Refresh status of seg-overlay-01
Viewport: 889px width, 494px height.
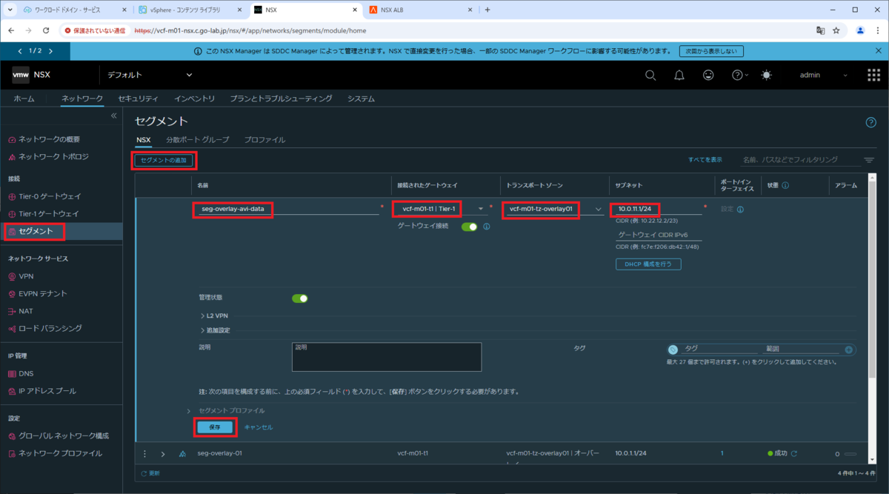(x=795, y=453)
